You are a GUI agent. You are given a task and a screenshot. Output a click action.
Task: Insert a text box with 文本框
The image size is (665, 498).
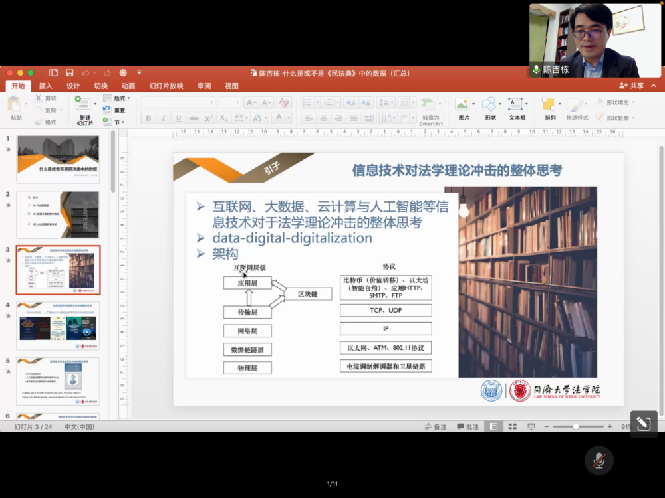(x=516, y=105)
